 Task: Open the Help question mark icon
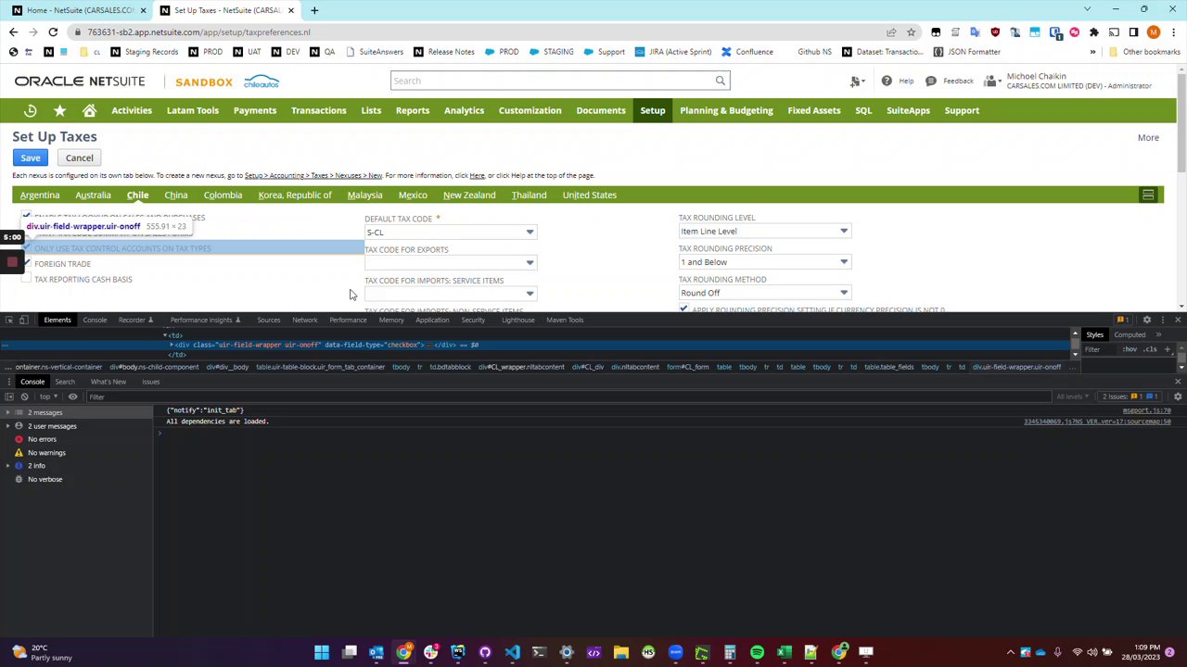(x=887, y=81)
